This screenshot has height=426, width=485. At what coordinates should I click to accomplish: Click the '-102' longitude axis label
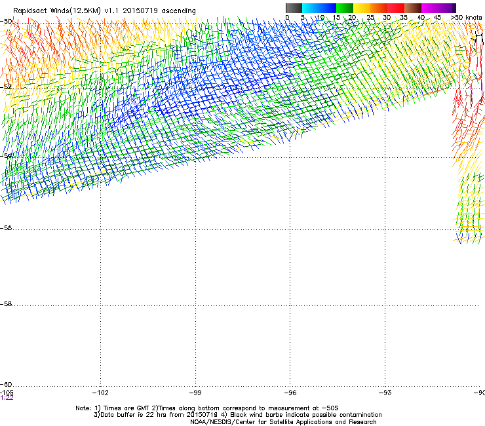[100, 393]
